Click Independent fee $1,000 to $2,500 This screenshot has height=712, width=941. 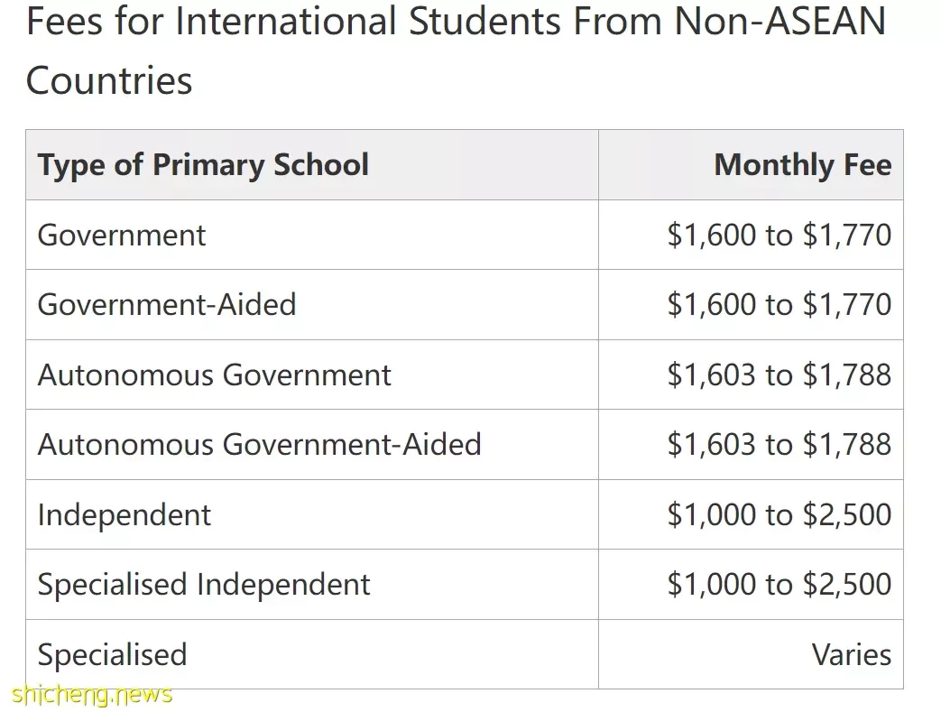(780, 515)
